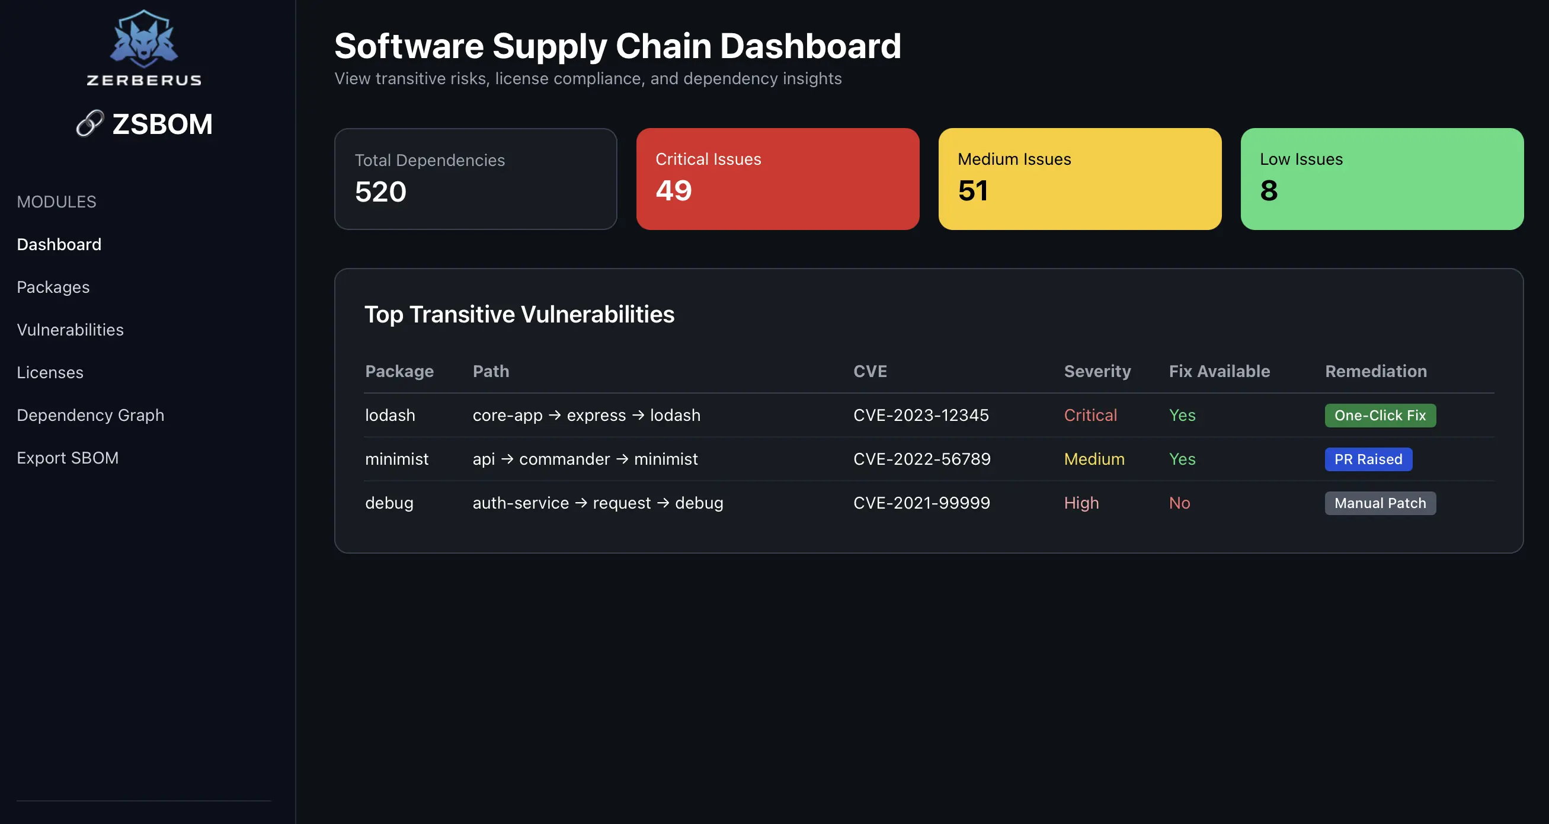Click the CVE column header
The width and height of the screenshot is (1549, 824).
[x=869, y=371]
